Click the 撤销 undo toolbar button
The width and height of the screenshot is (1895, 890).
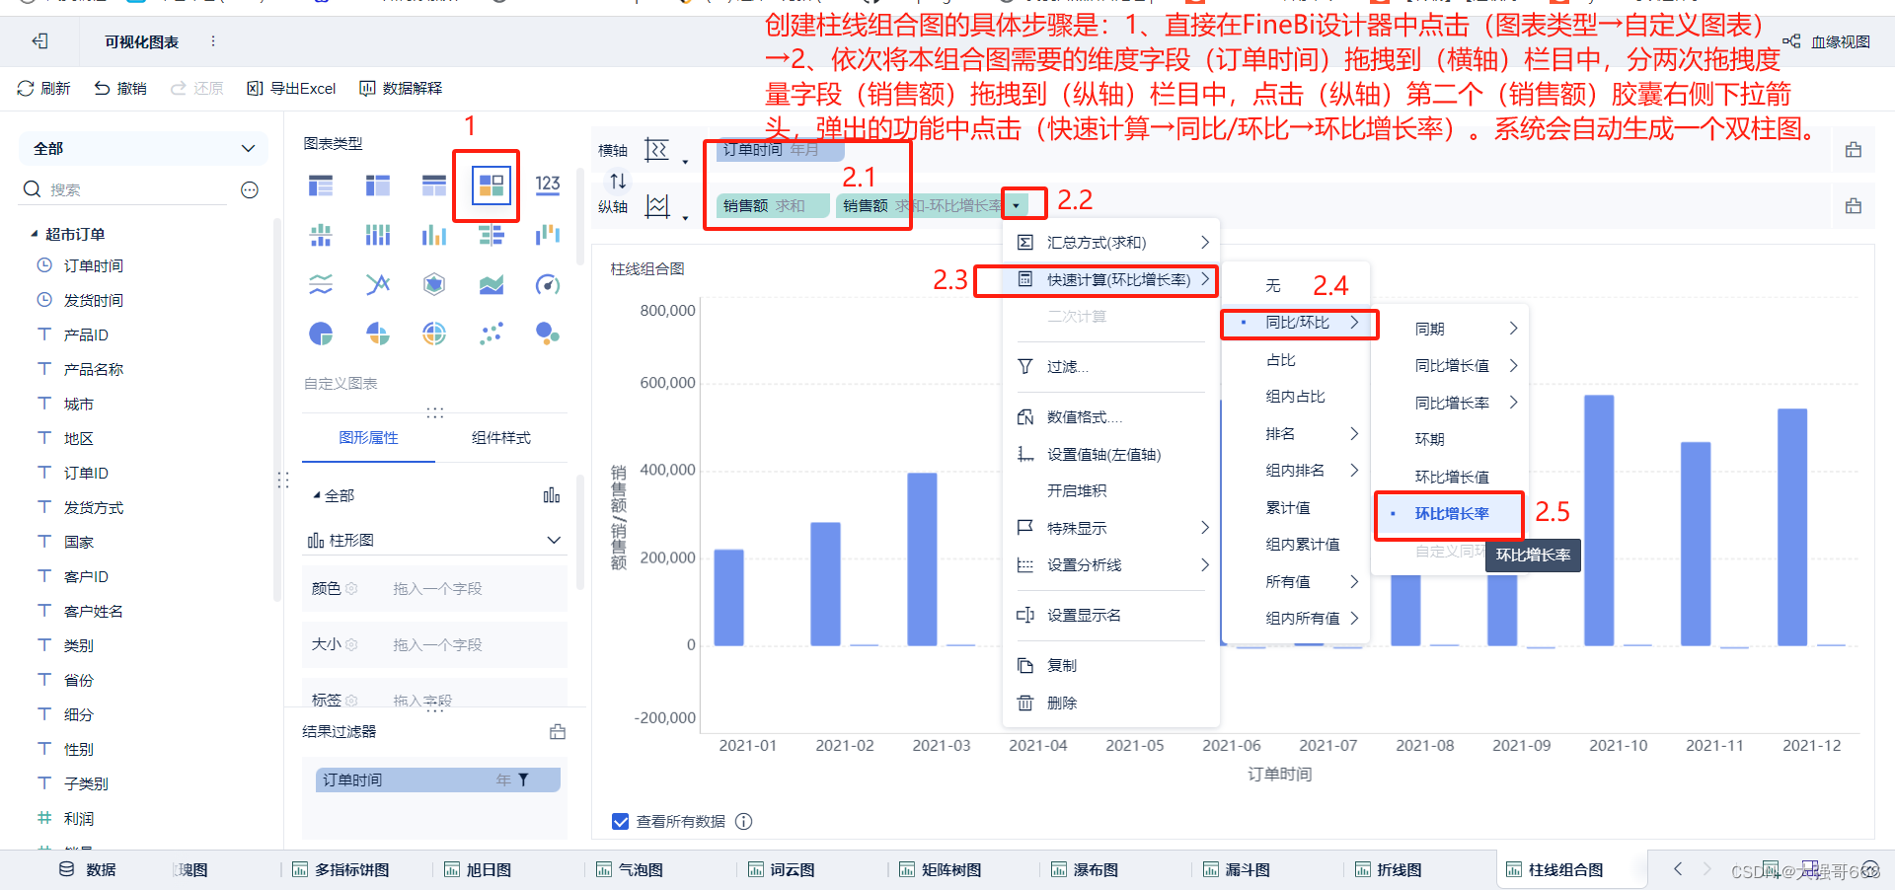coord(120,88)
